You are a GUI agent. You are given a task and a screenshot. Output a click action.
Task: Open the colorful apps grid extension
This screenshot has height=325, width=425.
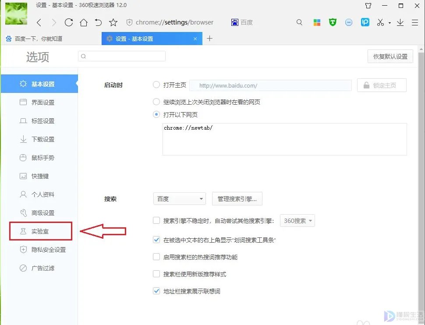pyautogui.click(x=317, y=22)
